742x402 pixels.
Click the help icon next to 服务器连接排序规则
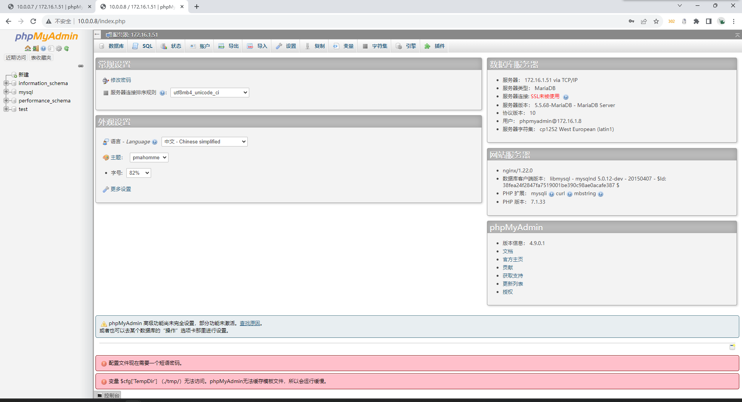click(162, 93)
